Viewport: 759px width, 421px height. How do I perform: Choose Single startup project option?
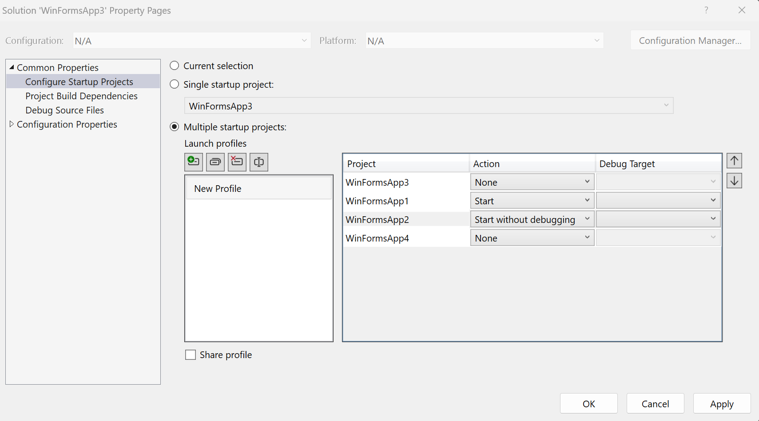click(x=174, y=84)
